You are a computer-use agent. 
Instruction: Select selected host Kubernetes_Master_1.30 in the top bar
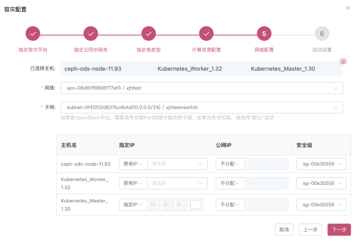pyautogui.click(x=283, y=69)
